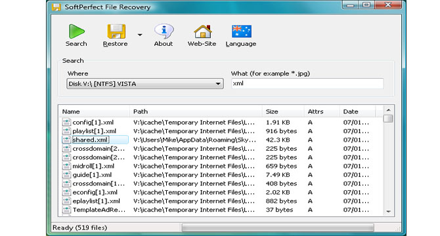Close the SoftPerfect File Recovery window
Image resolution: width=440 pixels, height=236 pixels.
click(388, 5)
